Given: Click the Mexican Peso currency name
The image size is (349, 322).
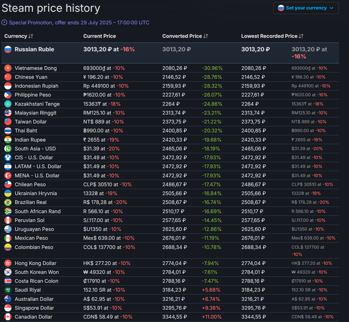Looking at the screenshot, I should coord(31,238).
